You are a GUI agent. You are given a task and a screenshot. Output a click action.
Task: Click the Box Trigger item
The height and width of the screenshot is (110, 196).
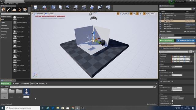click(x=21, y=65)
